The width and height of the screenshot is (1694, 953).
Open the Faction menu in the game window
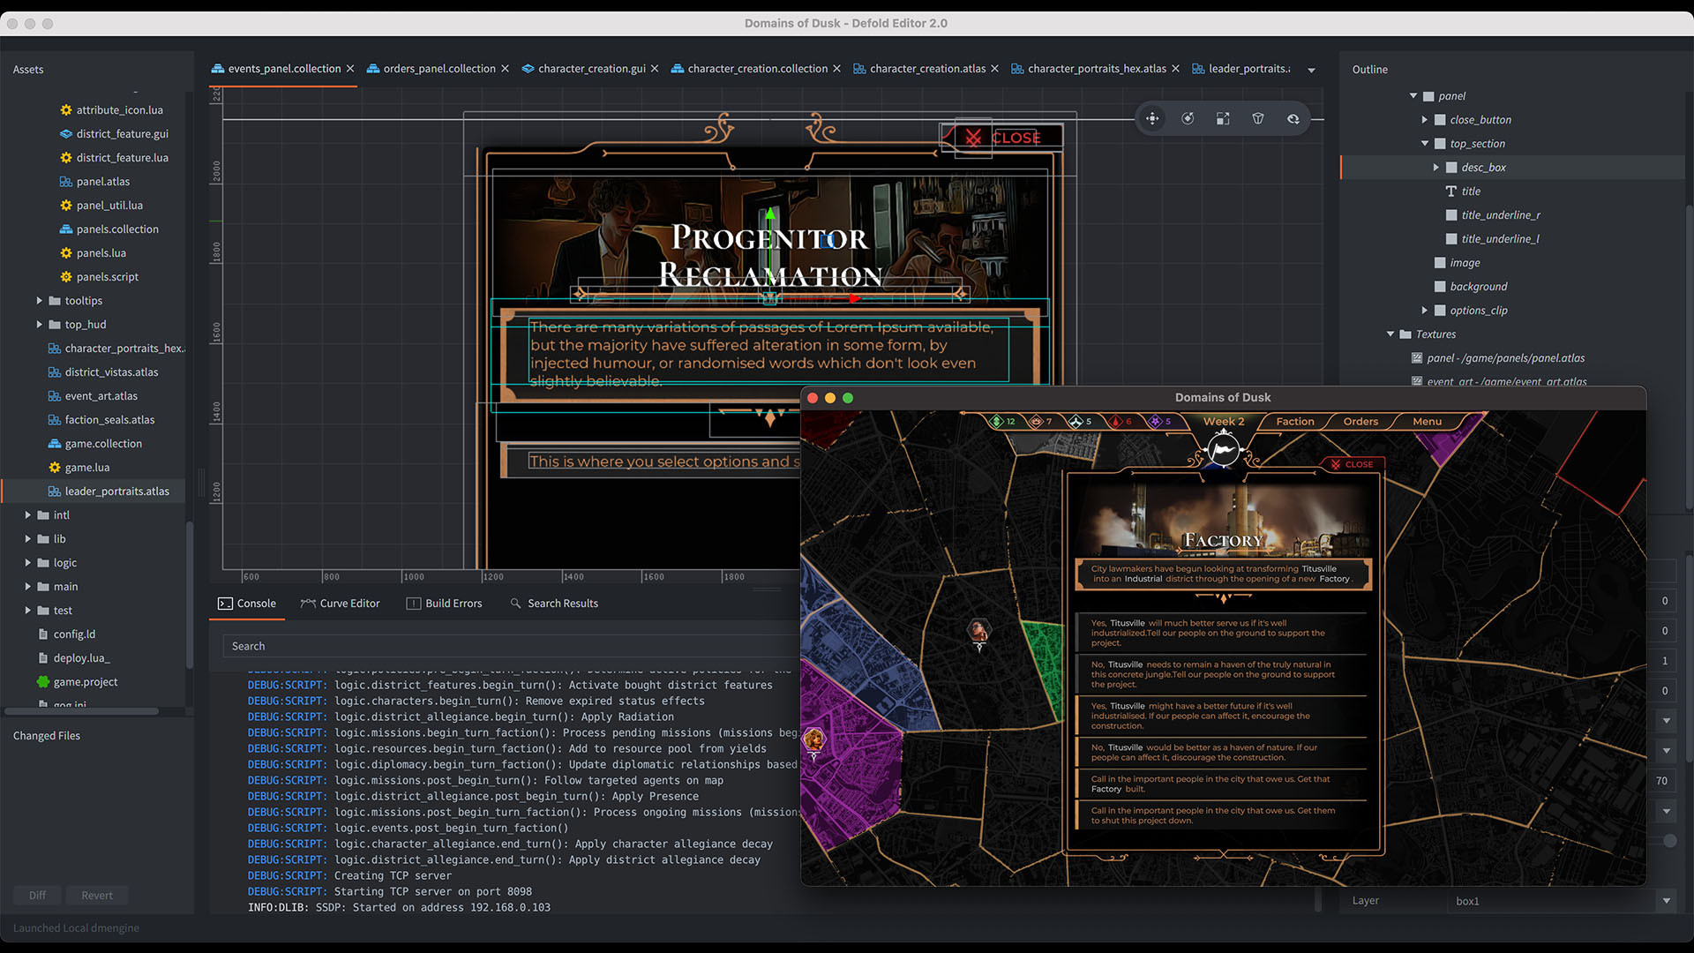(x=1293, y=421)
